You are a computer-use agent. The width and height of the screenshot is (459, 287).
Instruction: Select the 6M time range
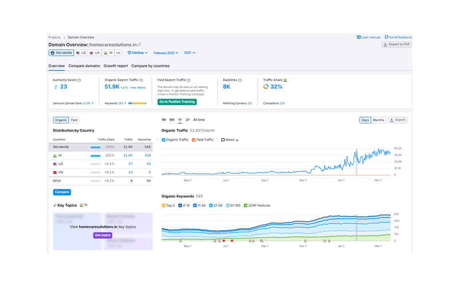point(172,120)
